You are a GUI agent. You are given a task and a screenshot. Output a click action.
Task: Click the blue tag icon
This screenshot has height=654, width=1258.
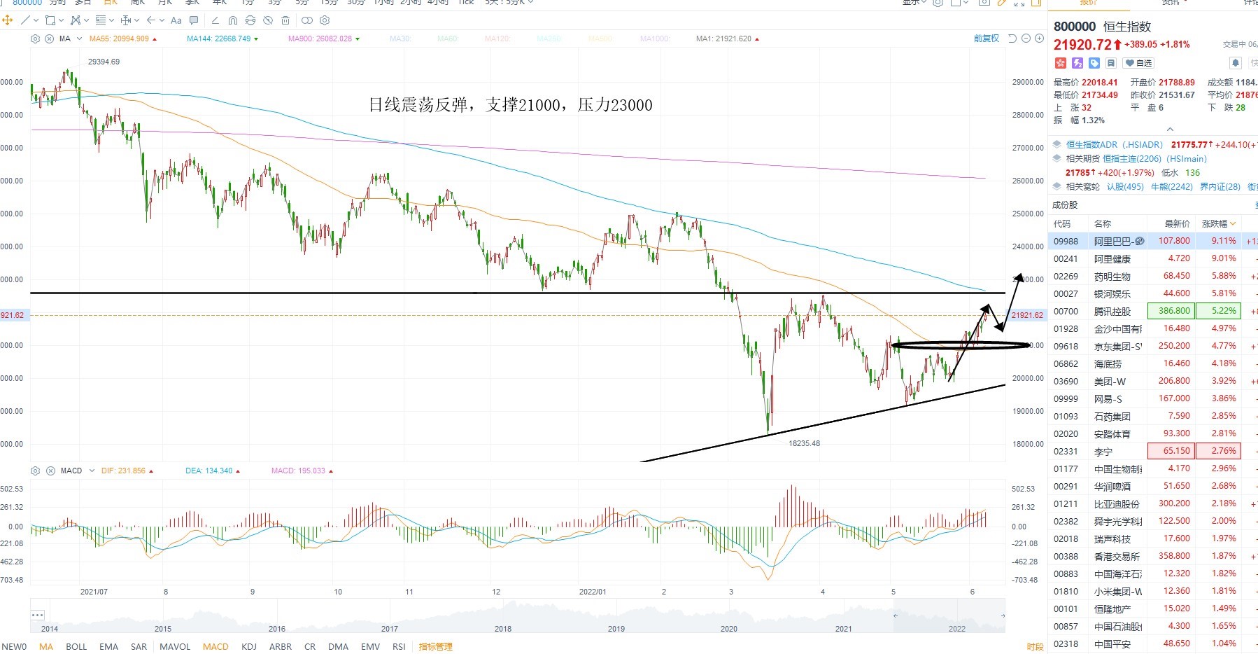[1094, 63]
